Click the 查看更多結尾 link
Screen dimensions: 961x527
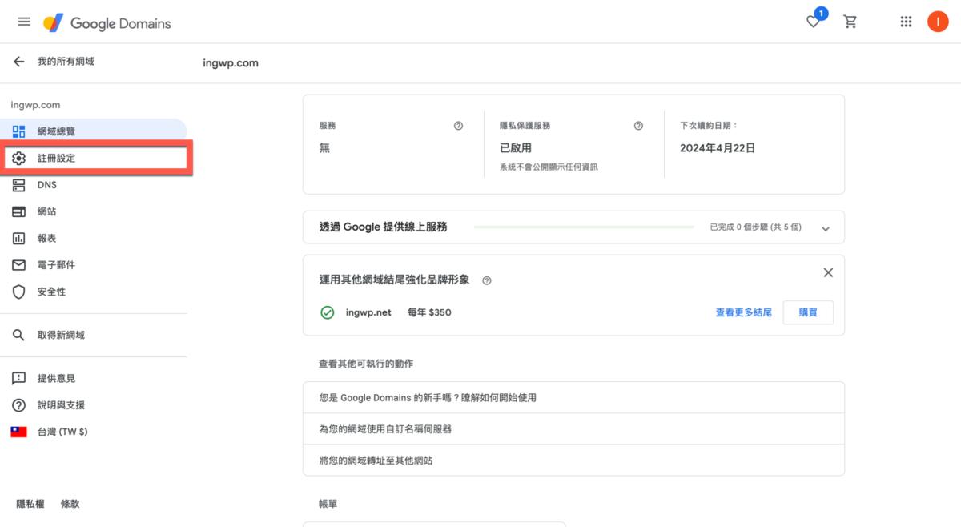coord(743,312)
